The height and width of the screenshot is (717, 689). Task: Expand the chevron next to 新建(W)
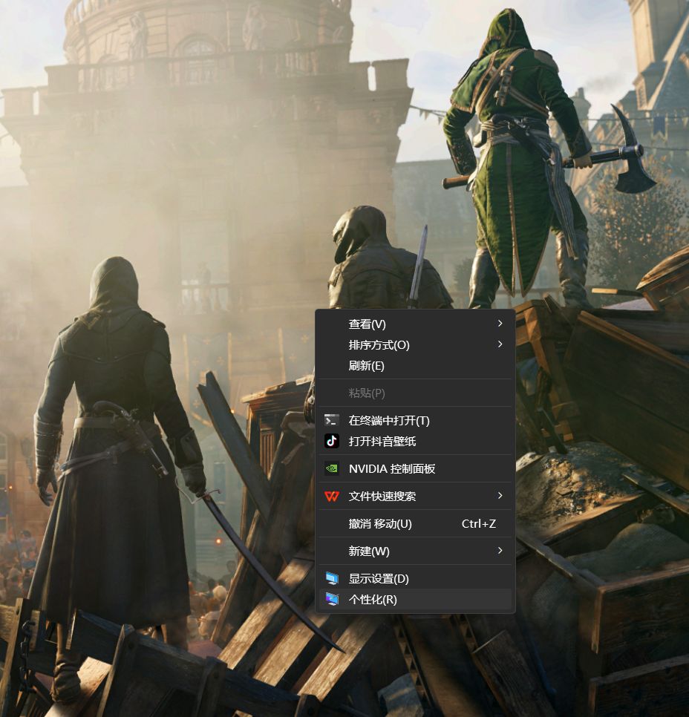tap(500, 550)
